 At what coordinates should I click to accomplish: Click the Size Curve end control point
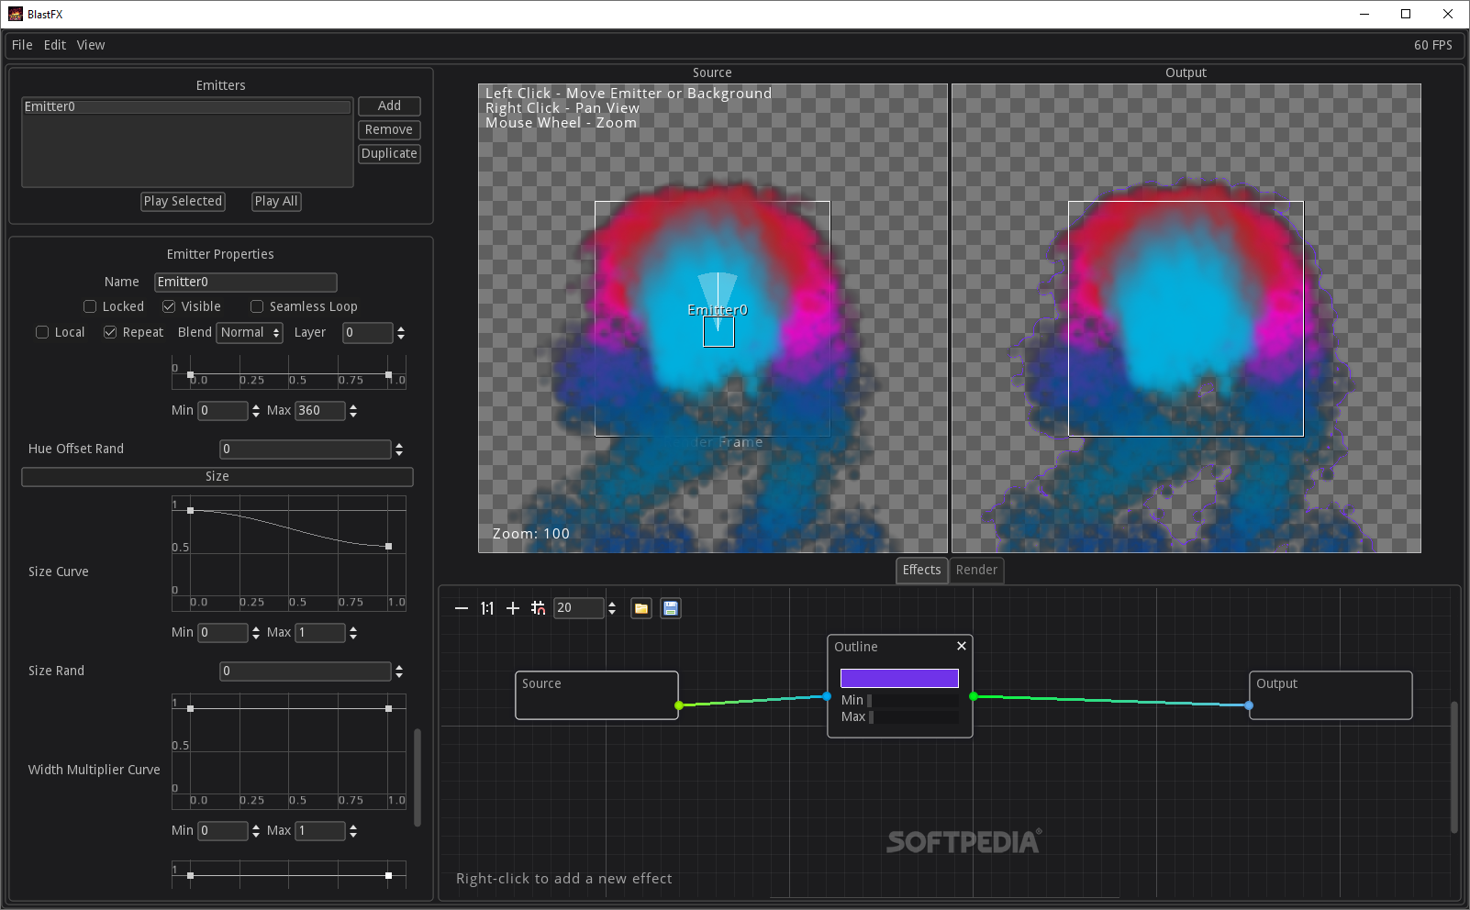(388, 546)
